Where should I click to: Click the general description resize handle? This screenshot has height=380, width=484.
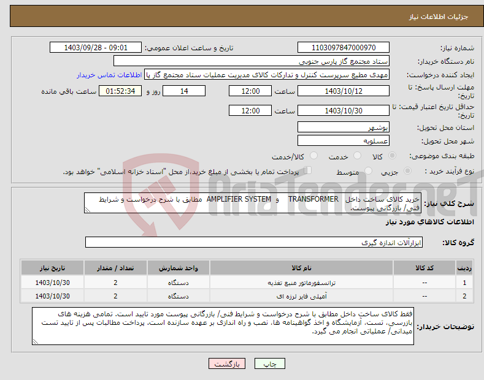pyautogui.click(x=88, y=210)
